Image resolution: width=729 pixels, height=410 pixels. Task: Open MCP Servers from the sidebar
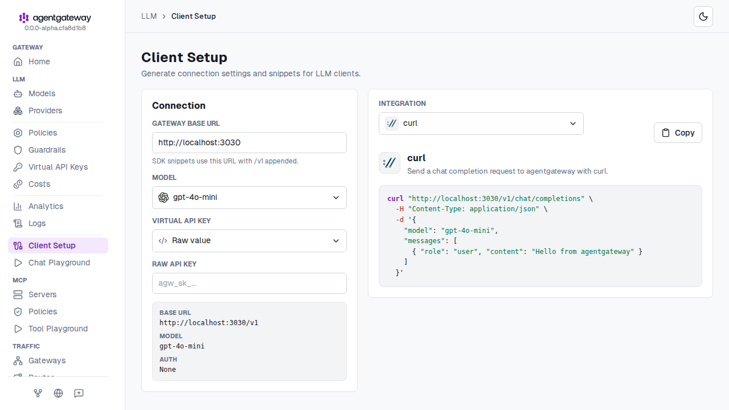point(58,294)
